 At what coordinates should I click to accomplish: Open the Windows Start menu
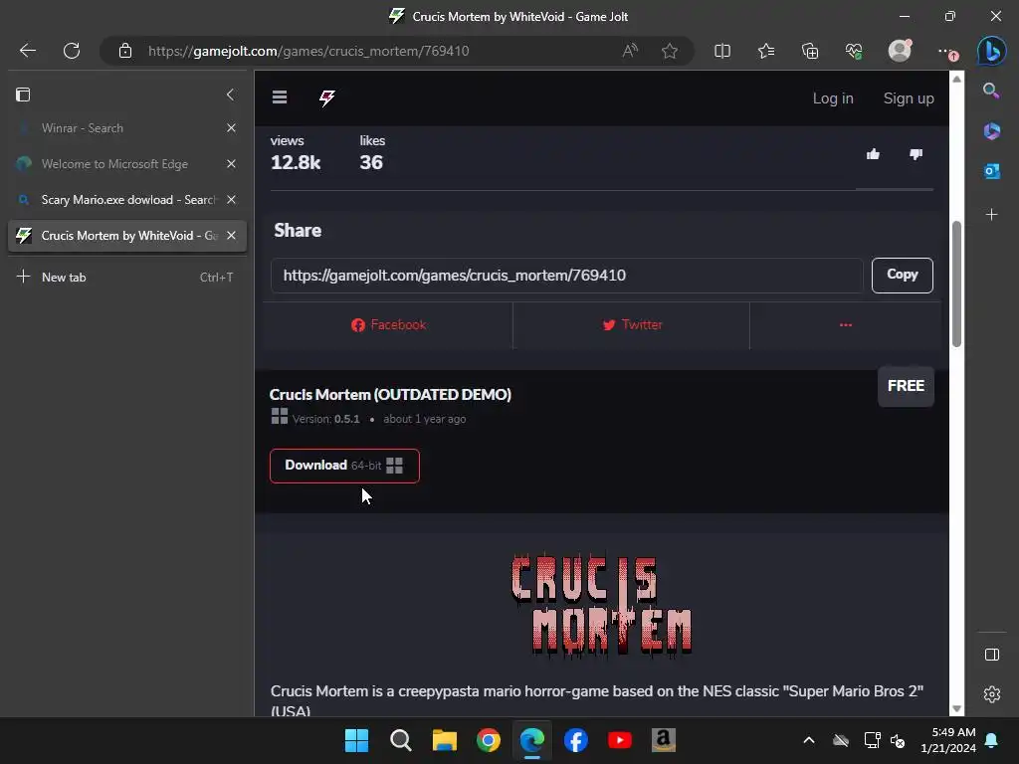tap(356, 740)
